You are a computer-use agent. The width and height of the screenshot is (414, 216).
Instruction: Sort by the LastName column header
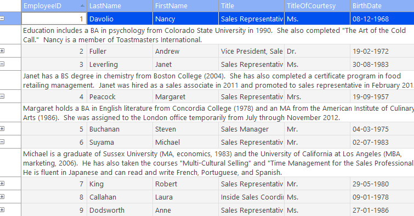(x=120, y=6)
